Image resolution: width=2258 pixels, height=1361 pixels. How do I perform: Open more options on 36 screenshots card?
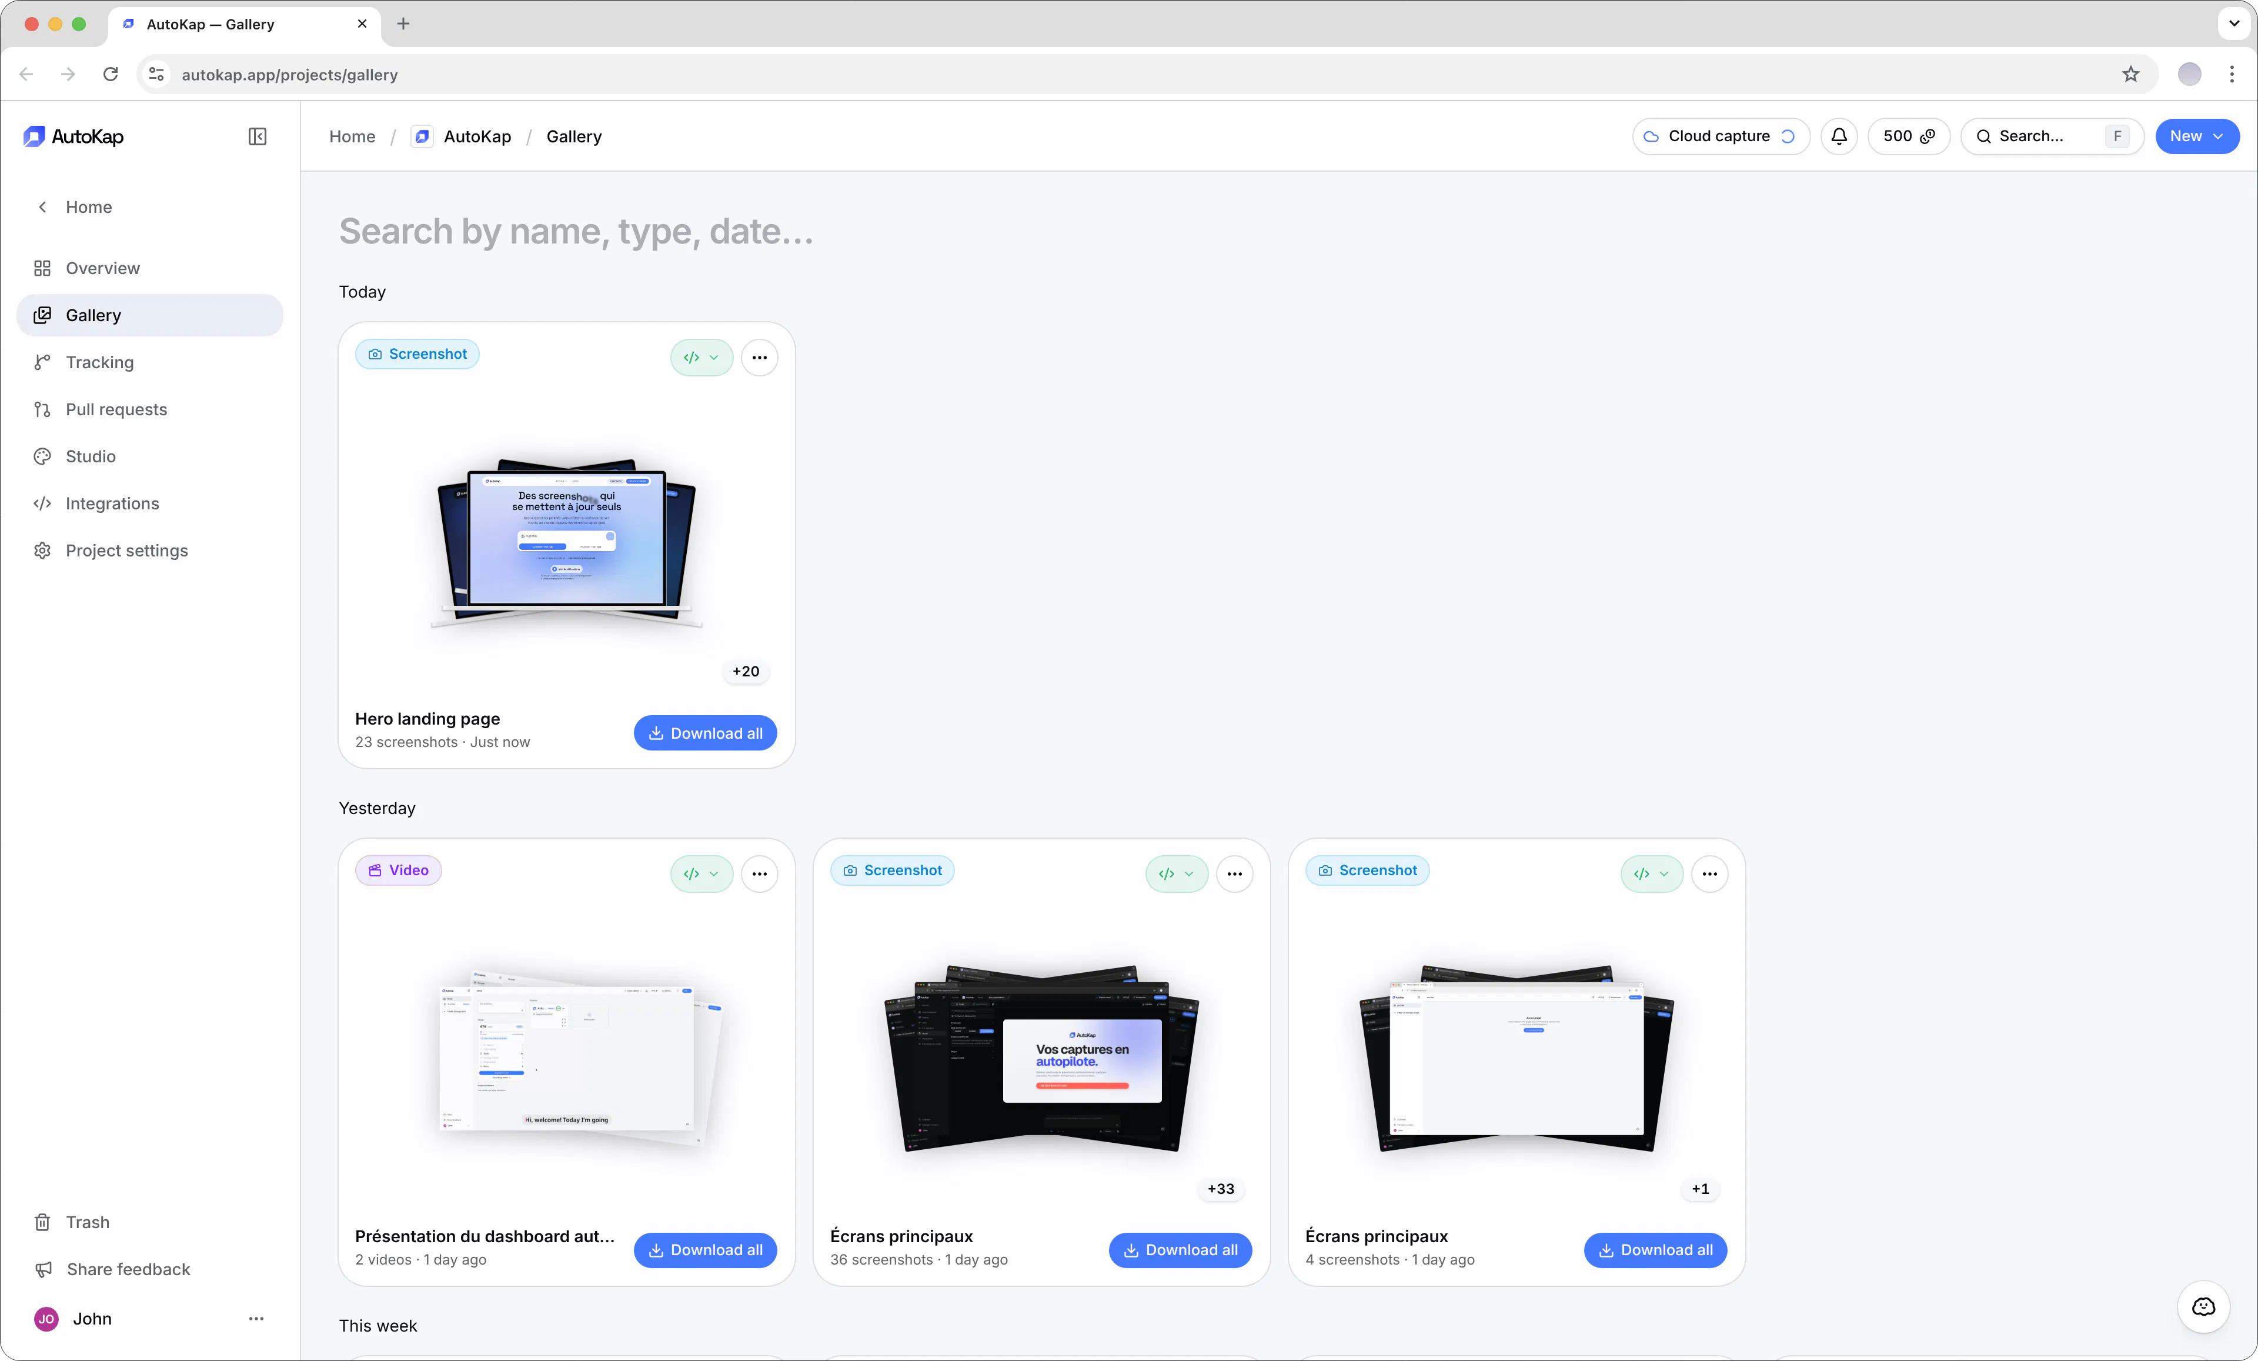(x=1234, y=875)
